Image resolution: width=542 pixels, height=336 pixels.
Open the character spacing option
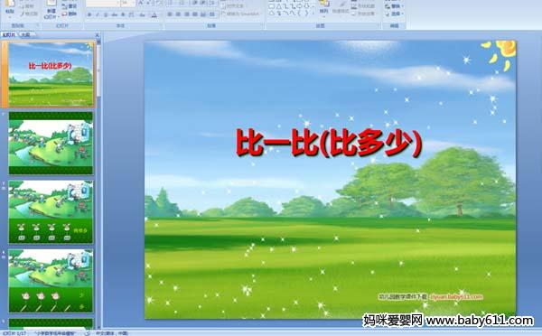(131, 14)
